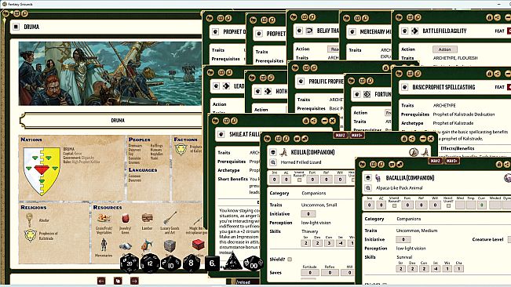Click Str ability box in Bacallia window
The image size is (511, 287).
pyautogui.click(x=401, y=269)
